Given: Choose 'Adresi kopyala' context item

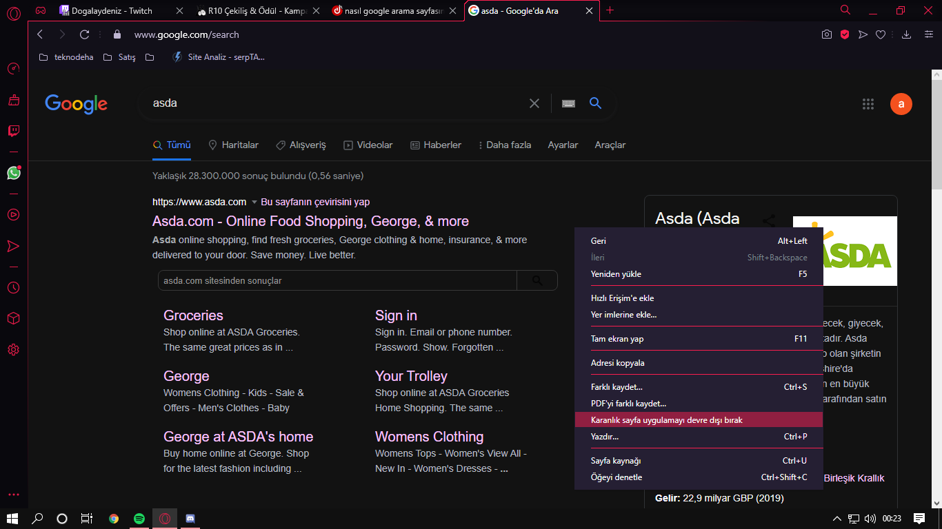Looking at the screenshot, I should click(x=699, y=363).
